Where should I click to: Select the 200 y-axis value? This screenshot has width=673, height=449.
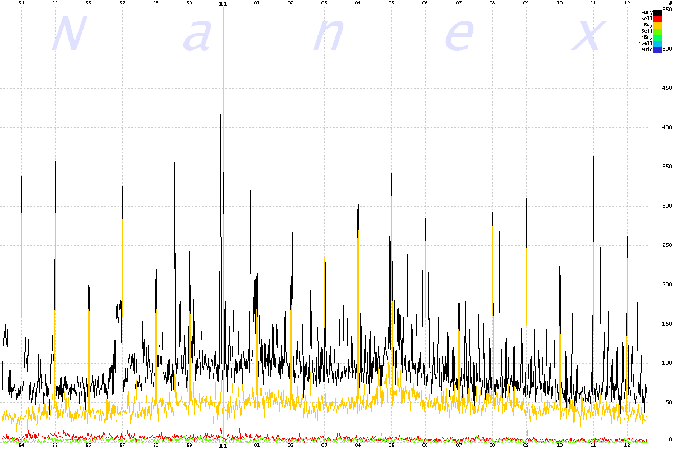tap(667, 285)
